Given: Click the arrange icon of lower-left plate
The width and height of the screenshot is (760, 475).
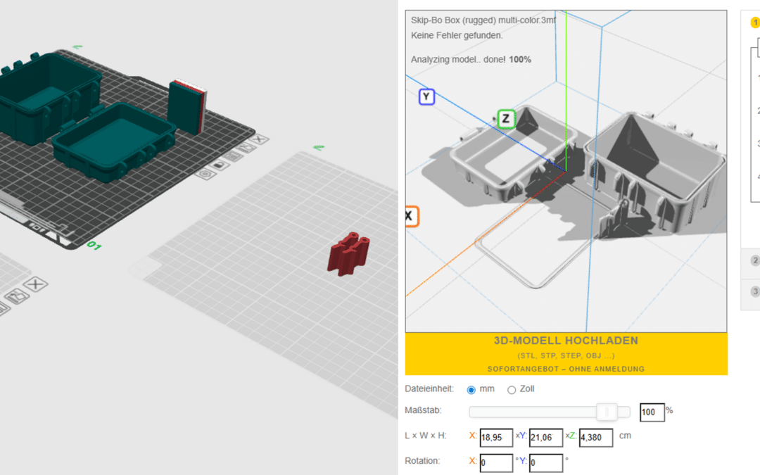Looking at the screenshot, I should click(17, 296).
